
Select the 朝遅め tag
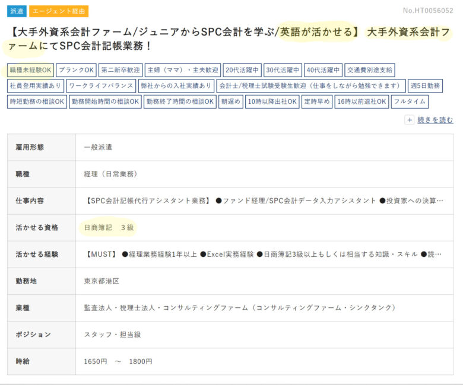tap(231, 102)
